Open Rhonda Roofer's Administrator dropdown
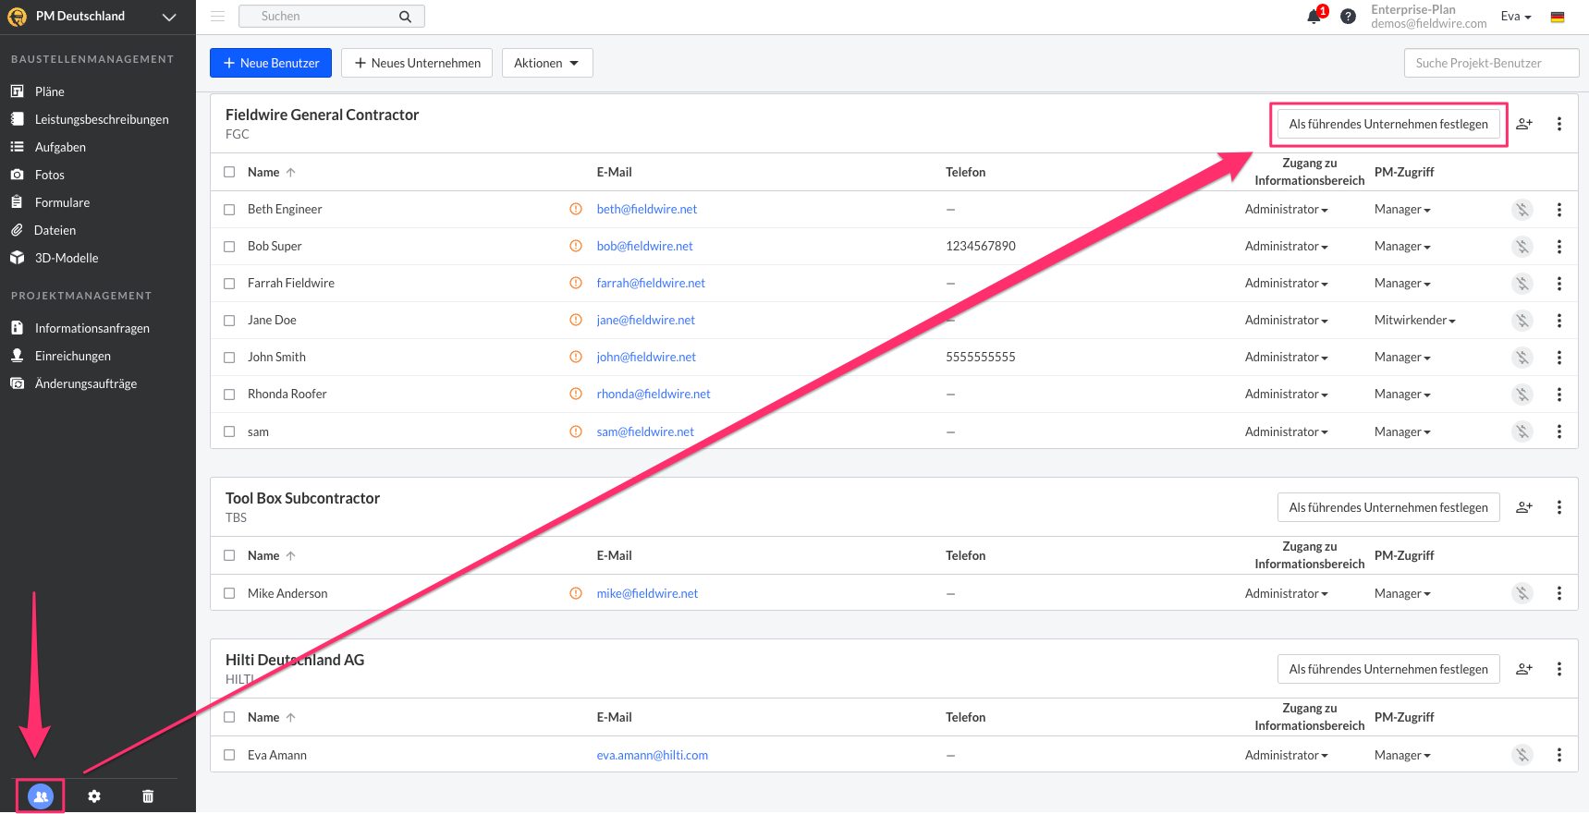This screenshot has width=1589, height=814. [1287, 395]
